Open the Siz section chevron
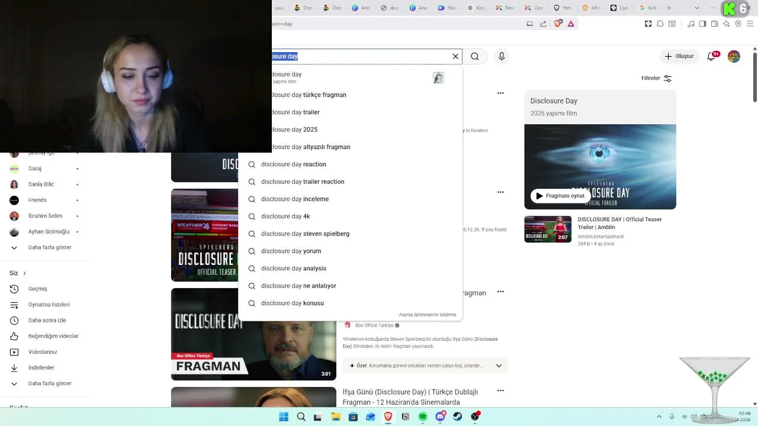Screen dimensions: 758x426 [24, 273]
